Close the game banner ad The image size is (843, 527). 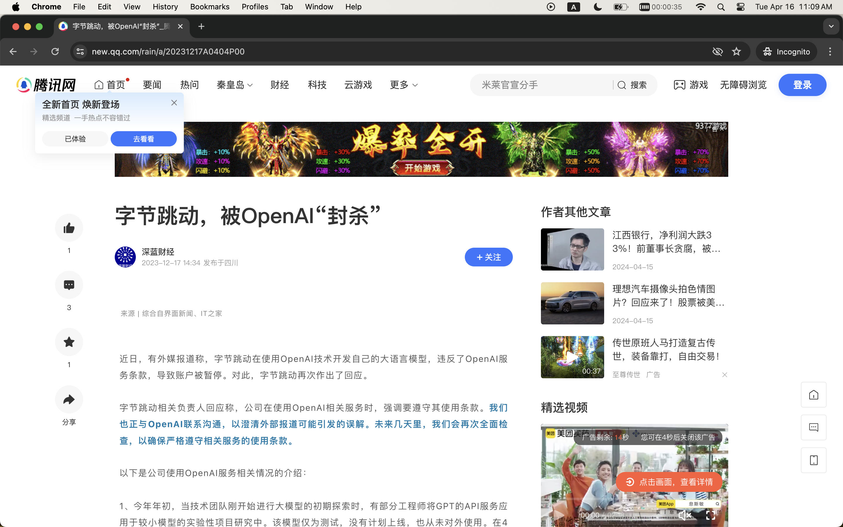pos(722,129)
